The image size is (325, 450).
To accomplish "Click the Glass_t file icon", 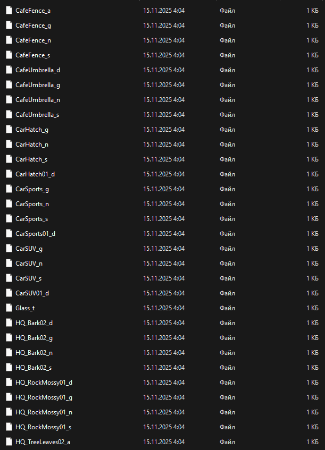I will pos(9,308).
